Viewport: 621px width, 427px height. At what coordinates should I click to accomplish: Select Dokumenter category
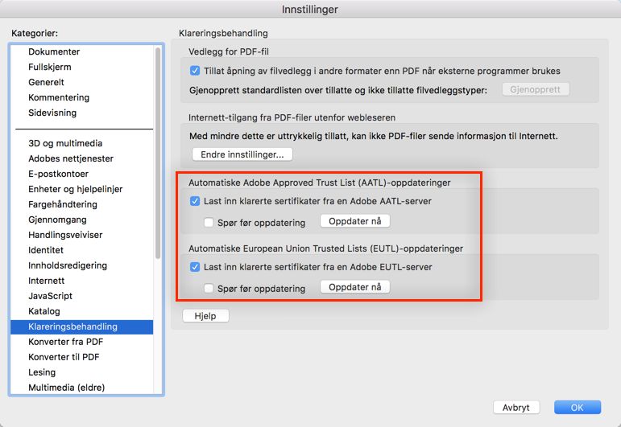click(x=82, y=51)
